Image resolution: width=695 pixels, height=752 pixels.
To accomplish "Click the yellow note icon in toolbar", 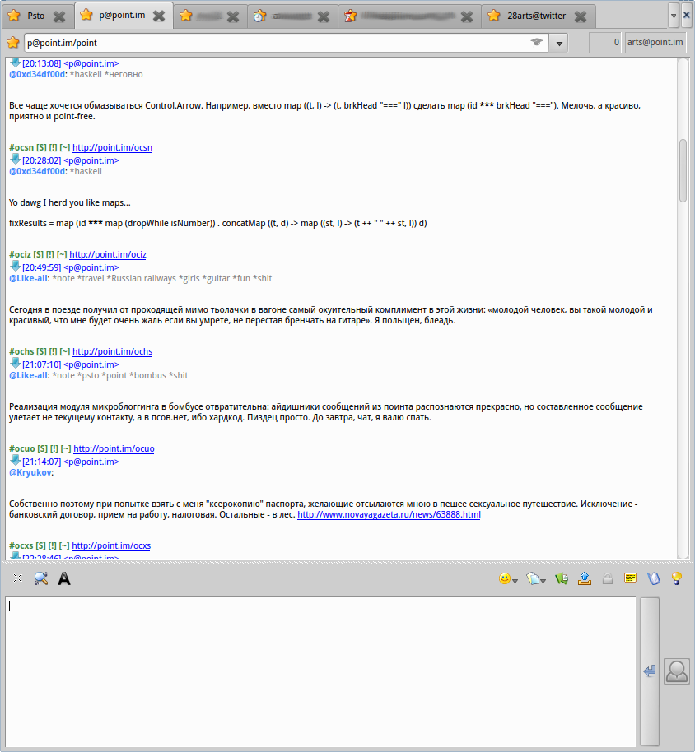I will point(631,578).
